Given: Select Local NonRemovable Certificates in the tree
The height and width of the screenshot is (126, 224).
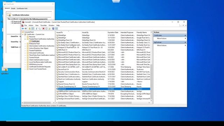Looking at the screenshot, I should point(41,62).
